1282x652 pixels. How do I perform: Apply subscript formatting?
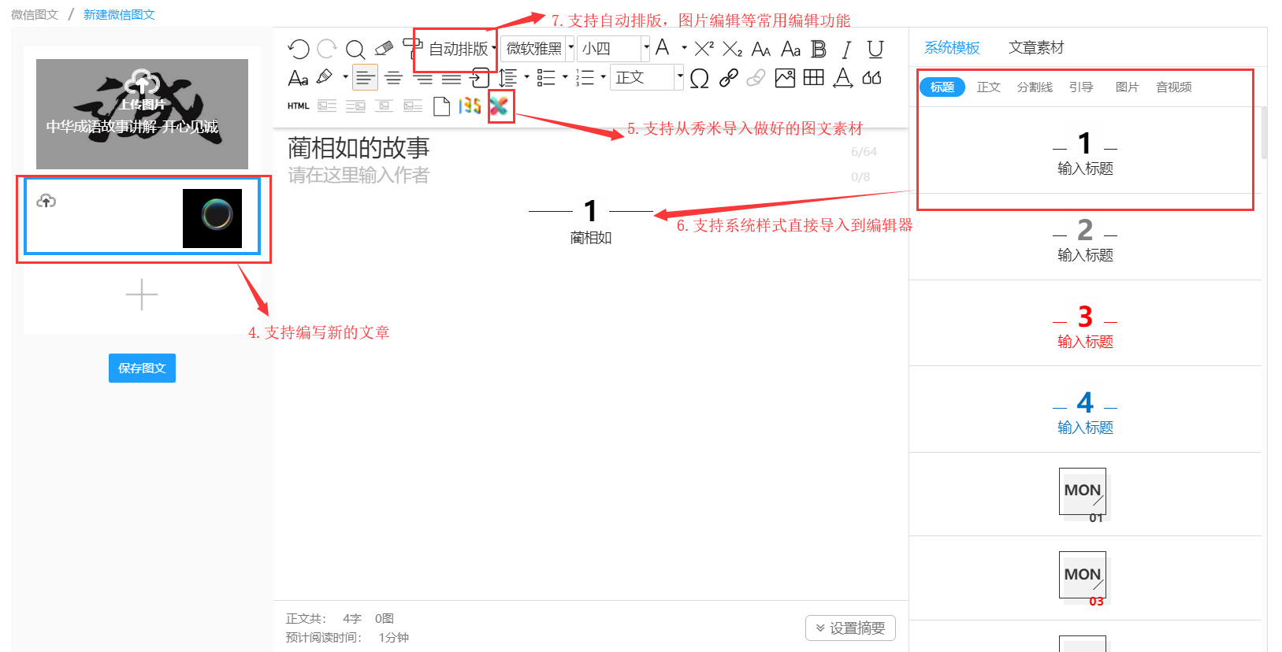pyautogui.click(x=732, y=49)
